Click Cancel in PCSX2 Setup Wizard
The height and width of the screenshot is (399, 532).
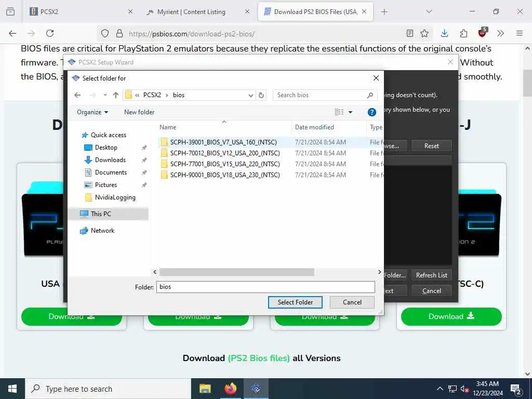[x=432, y=291]
